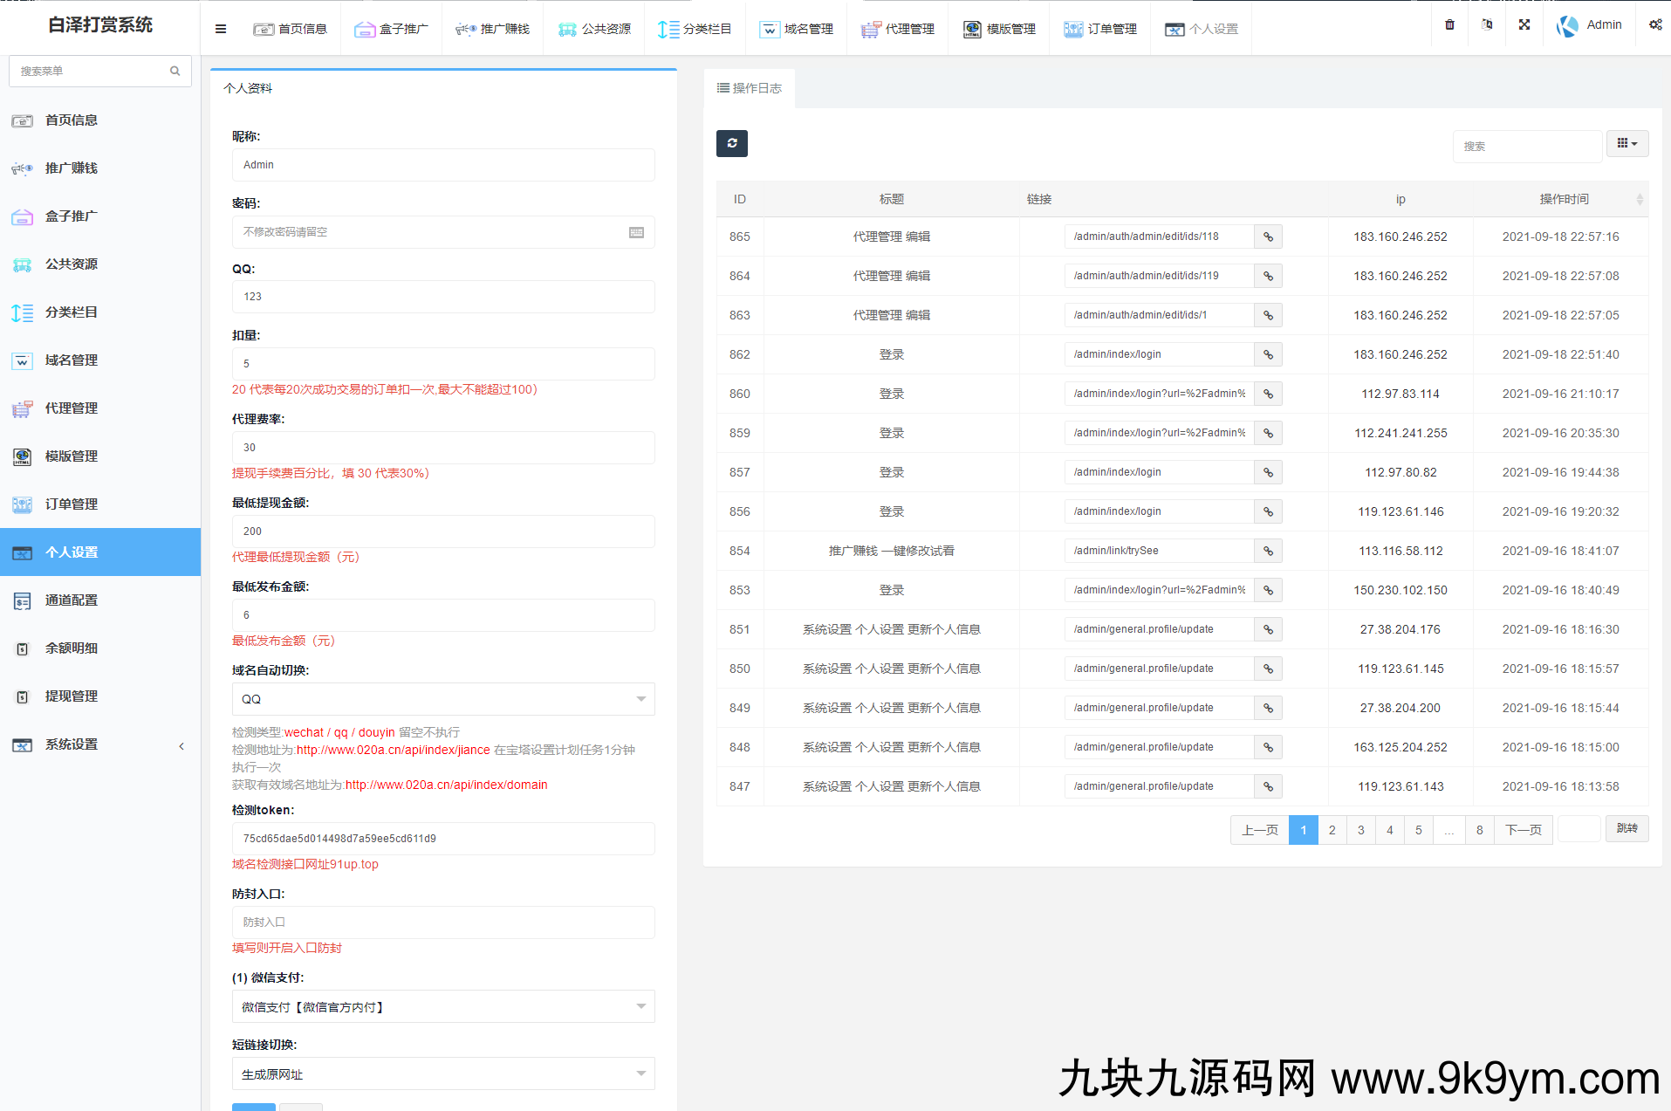Click the 检测token input field
The height and width of the screenshot is (1111, 1671).
[x=443, y=839]
